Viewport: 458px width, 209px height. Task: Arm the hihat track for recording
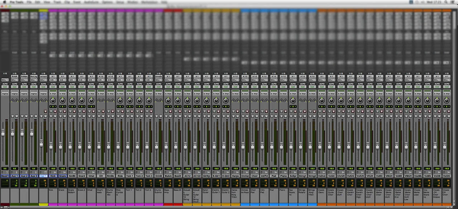click(x=93, y=111)
